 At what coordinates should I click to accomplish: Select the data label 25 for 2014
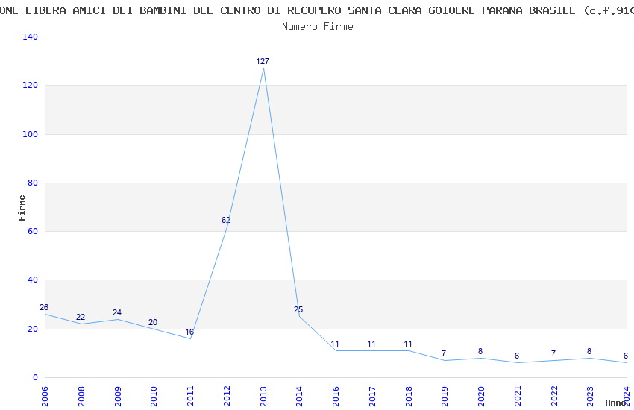[298, 310]
